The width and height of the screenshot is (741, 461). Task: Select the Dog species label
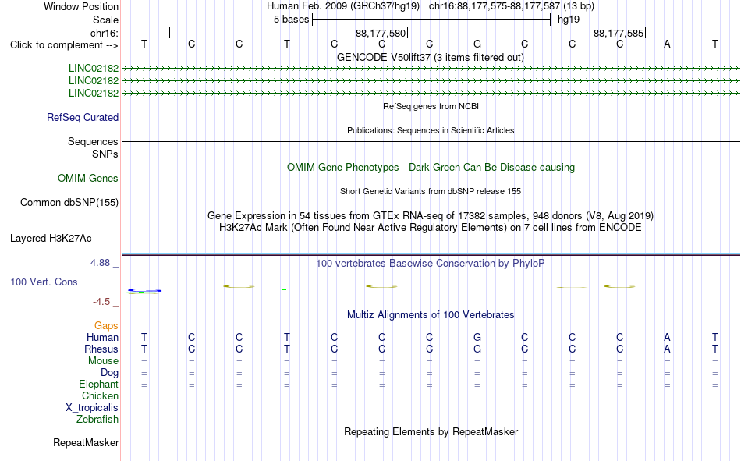pos(110,373)
